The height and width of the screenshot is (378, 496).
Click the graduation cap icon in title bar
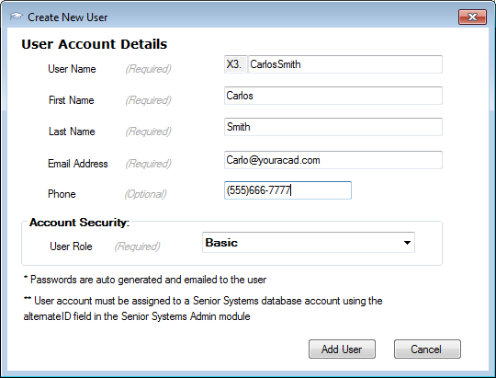(x=16, y=17)
